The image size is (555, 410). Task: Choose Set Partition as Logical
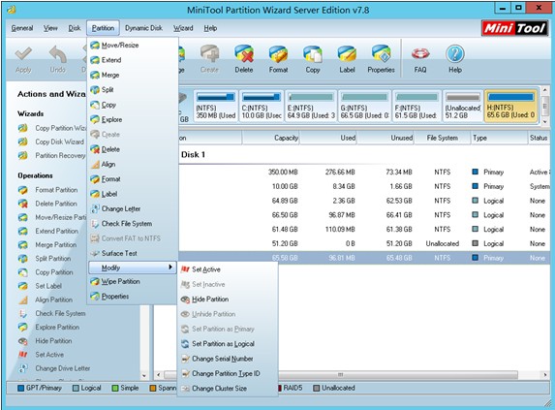[228, 343]
